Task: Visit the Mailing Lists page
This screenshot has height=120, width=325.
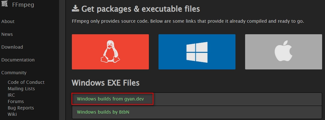Action: pyautogui.click(x=21, y=89)
